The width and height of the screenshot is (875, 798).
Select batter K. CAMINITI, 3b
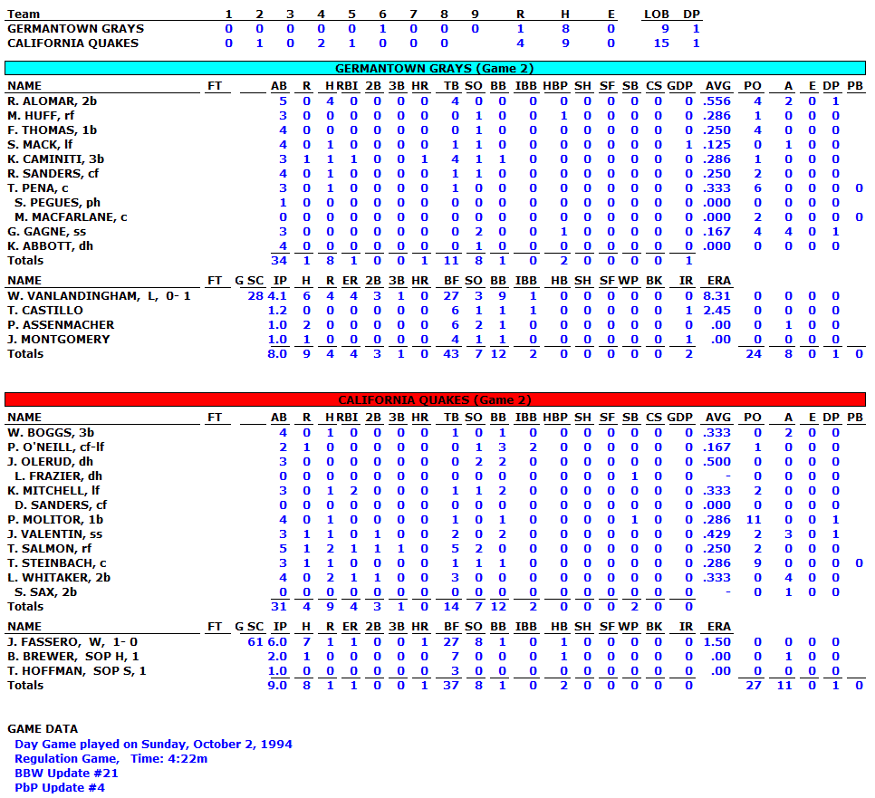pos(56,159)
